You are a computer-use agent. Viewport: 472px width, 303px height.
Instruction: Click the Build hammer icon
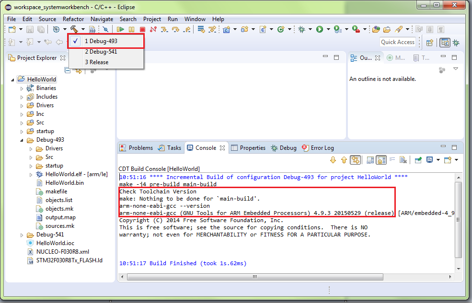[74, 29]
